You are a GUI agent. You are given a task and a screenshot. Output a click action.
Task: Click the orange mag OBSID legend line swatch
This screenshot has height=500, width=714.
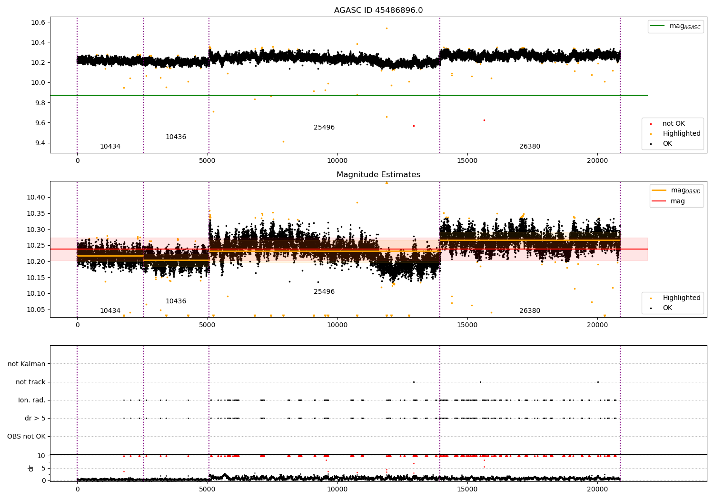[x=659, y=190]
